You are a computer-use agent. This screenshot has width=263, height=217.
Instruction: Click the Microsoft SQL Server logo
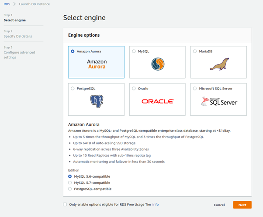[219, 102]
